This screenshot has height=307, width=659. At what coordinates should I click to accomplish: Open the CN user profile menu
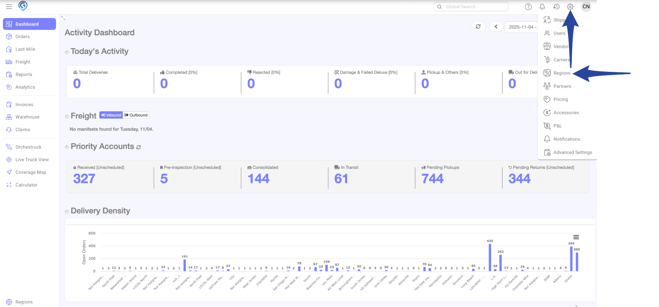click(x=586, y=7)
